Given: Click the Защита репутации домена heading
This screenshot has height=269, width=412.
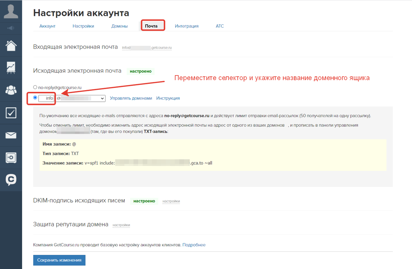Looking at the screenshot, I should pos(71,224).
